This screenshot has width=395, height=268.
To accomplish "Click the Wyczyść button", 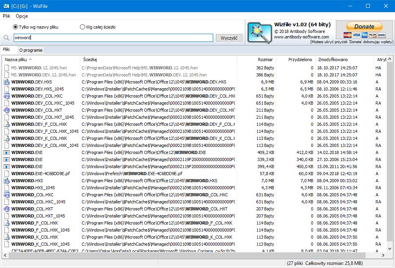I will [x=229, y=38].
